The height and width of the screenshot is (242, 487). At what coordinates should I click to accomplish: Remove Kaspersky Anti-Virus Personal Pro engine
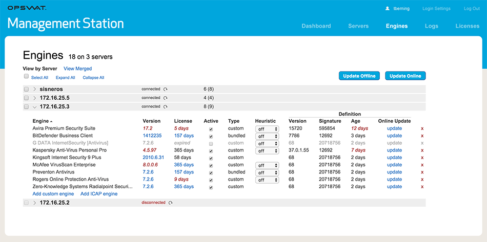[422, 150]
